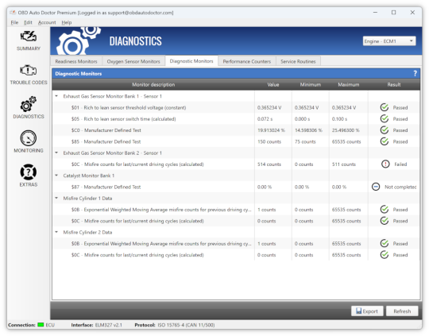Viewport: 429px width, 336px height.
Task: Click Passed checkmark for $85 test
Action: click(385, 141)
